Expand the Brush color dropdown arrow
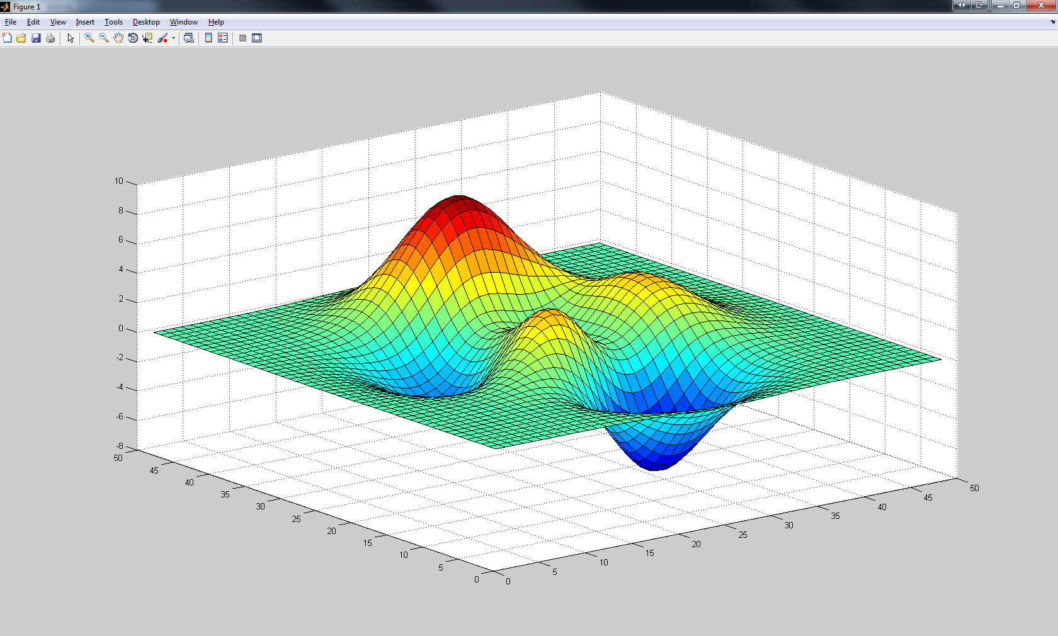The image size is (1058, 636). click(x=173, y=38)
